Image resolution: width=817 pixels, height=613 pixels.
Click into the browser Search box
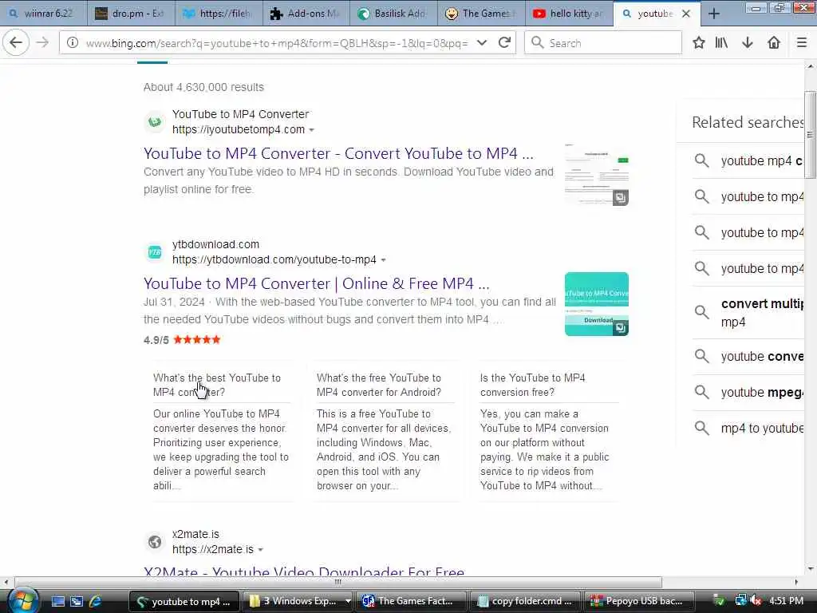pyautogui.click(x=603, y=43)
